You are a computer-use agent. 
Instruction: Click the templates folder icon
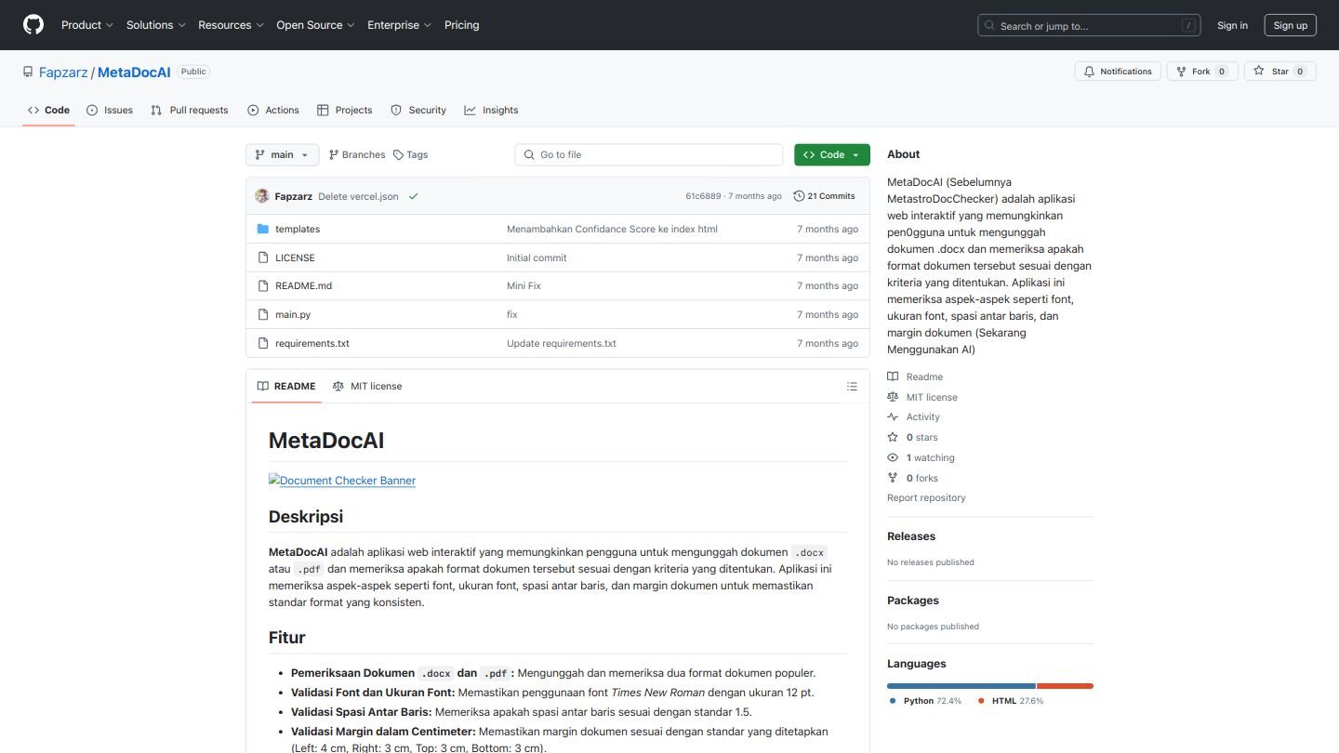pyautogui.click(x=263, y=229)
